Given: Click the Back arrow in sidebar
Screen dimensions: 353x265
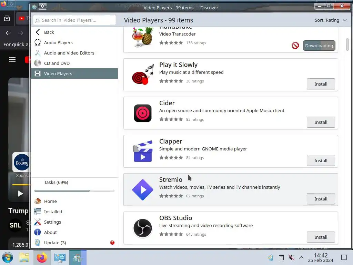Looking at the screenshot, I should 38,32.
